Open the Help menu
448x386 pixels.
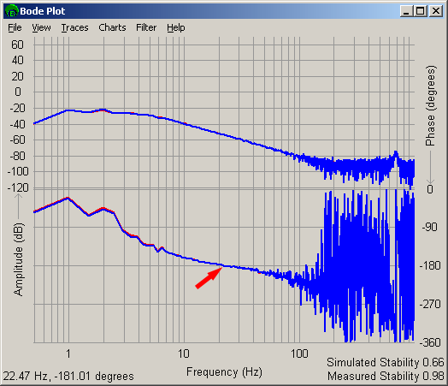(176, 27)
